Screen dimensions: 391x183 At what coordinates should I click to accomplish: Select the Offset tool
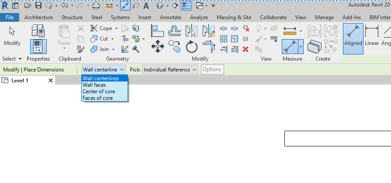[x=175, y=31]
